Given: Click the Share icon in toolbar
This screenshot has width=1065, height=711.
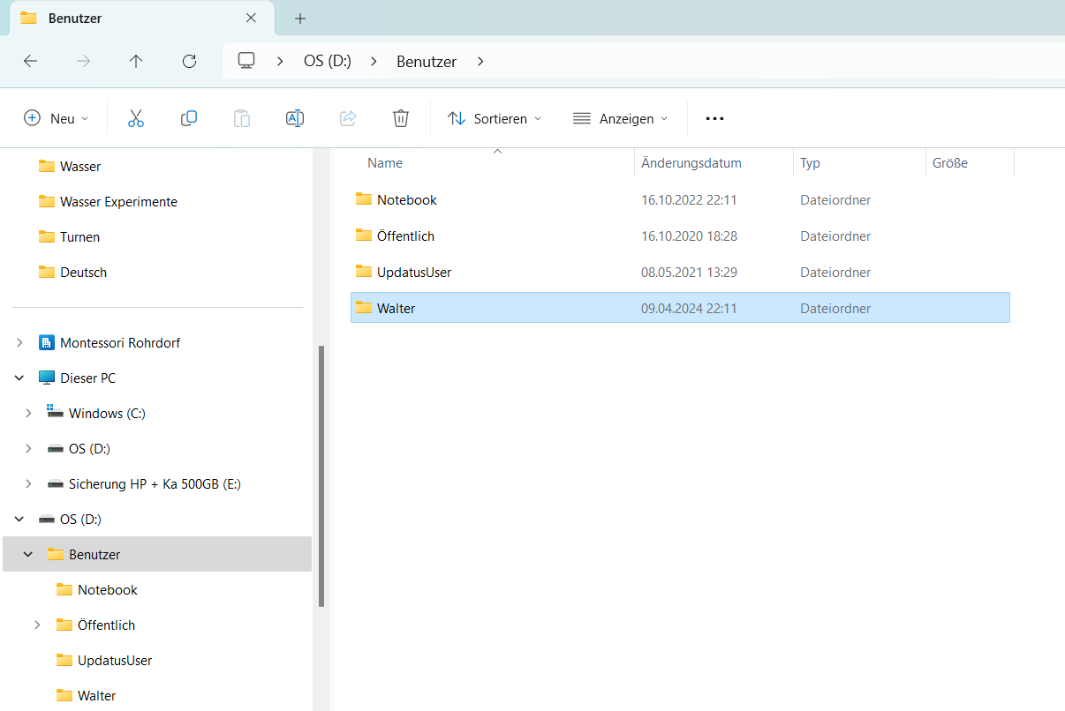Looking at the screenshot, I should (348, 118).
